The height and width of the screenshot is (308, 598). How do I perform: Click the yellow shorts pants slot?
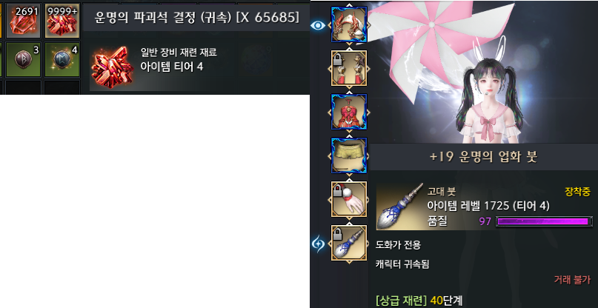[349, 155]
